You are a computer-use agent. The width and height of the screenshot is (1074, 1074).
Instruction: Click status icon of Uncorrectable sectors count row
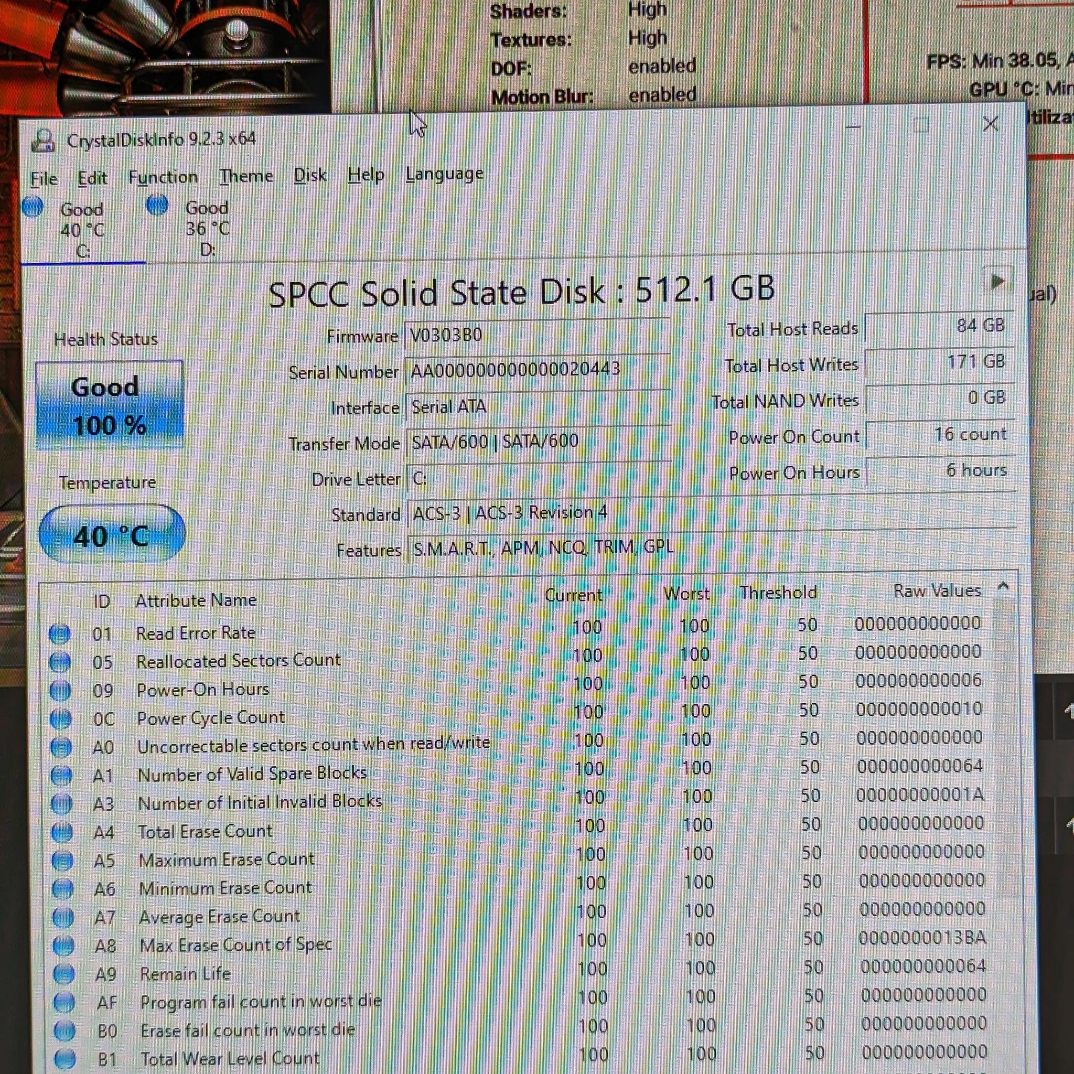coord(61,747)
